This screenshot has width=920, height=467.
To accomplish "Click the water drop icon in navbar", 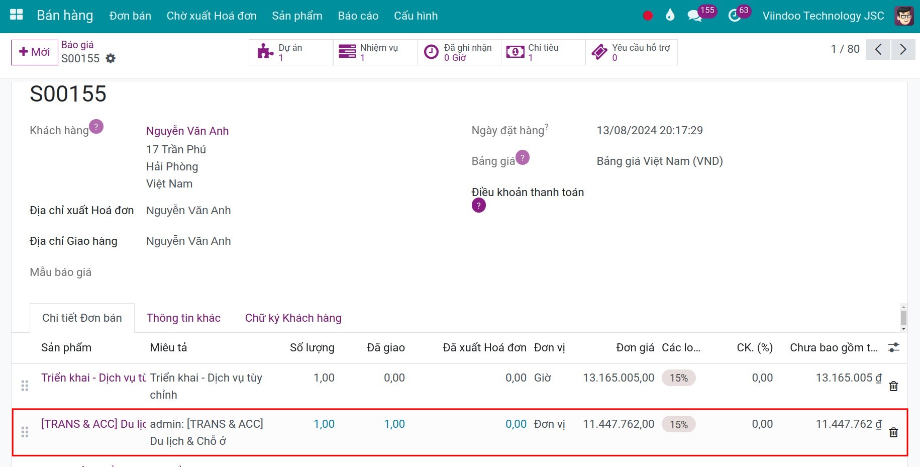I will [670, 16].
